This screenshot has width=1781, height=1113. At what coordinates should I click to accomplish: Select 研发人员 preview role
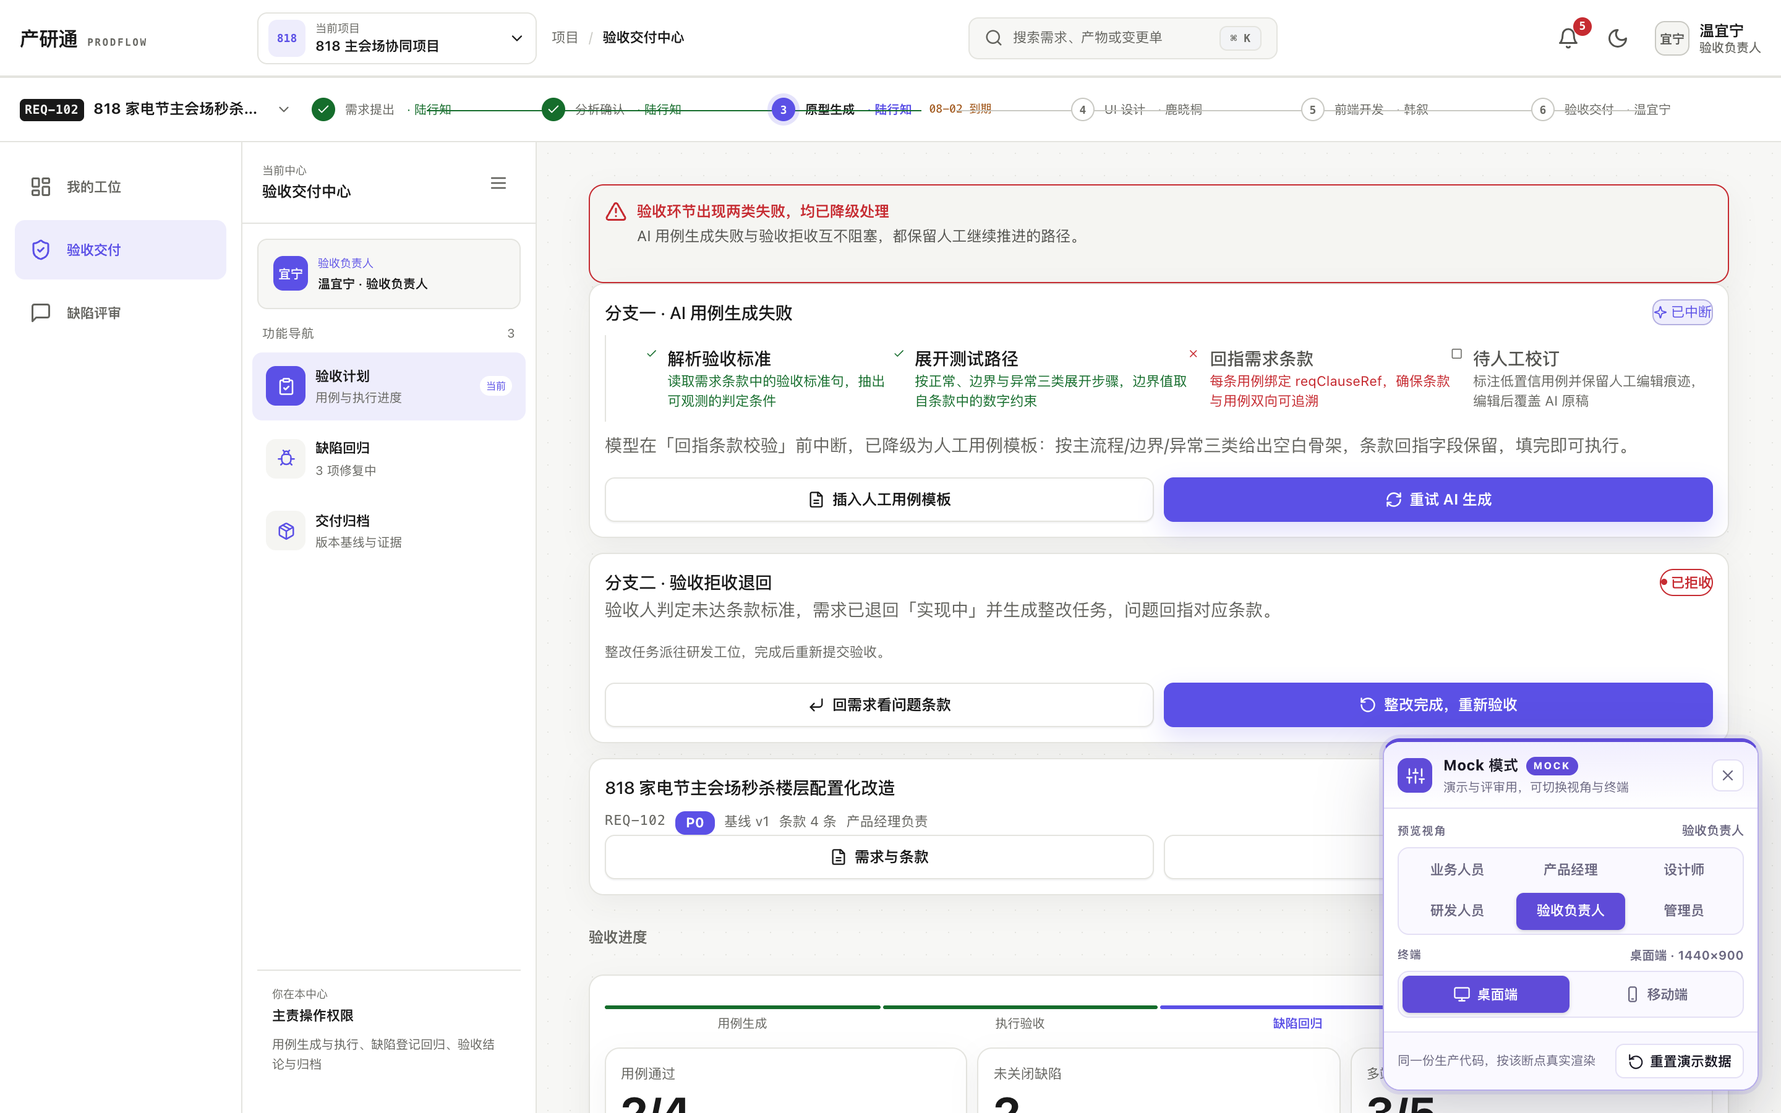click(1456, 911)
